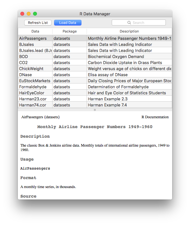The width and height of the screenshot is (190, 225).
Task: Select the Formaldehyde dataset row
Action: 95,87
